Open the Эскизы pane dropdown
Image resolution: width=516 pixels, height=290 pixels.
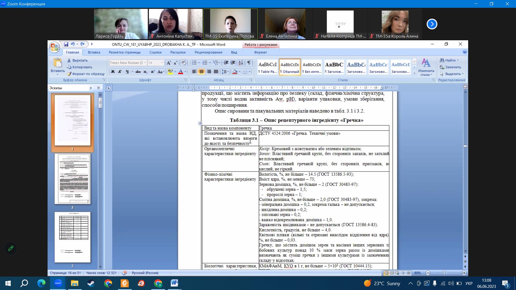91,88
